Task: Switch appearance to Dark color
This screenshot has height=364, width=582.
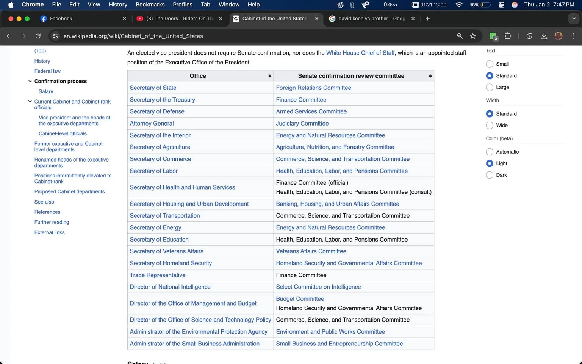Action: [x=489, y=175]
